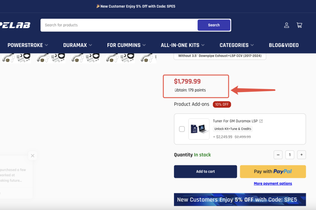This screenshot has width=316, height=210.
Task: Open the ALL-IN-ONE KITS menu
Action: [x=183, y=45]
